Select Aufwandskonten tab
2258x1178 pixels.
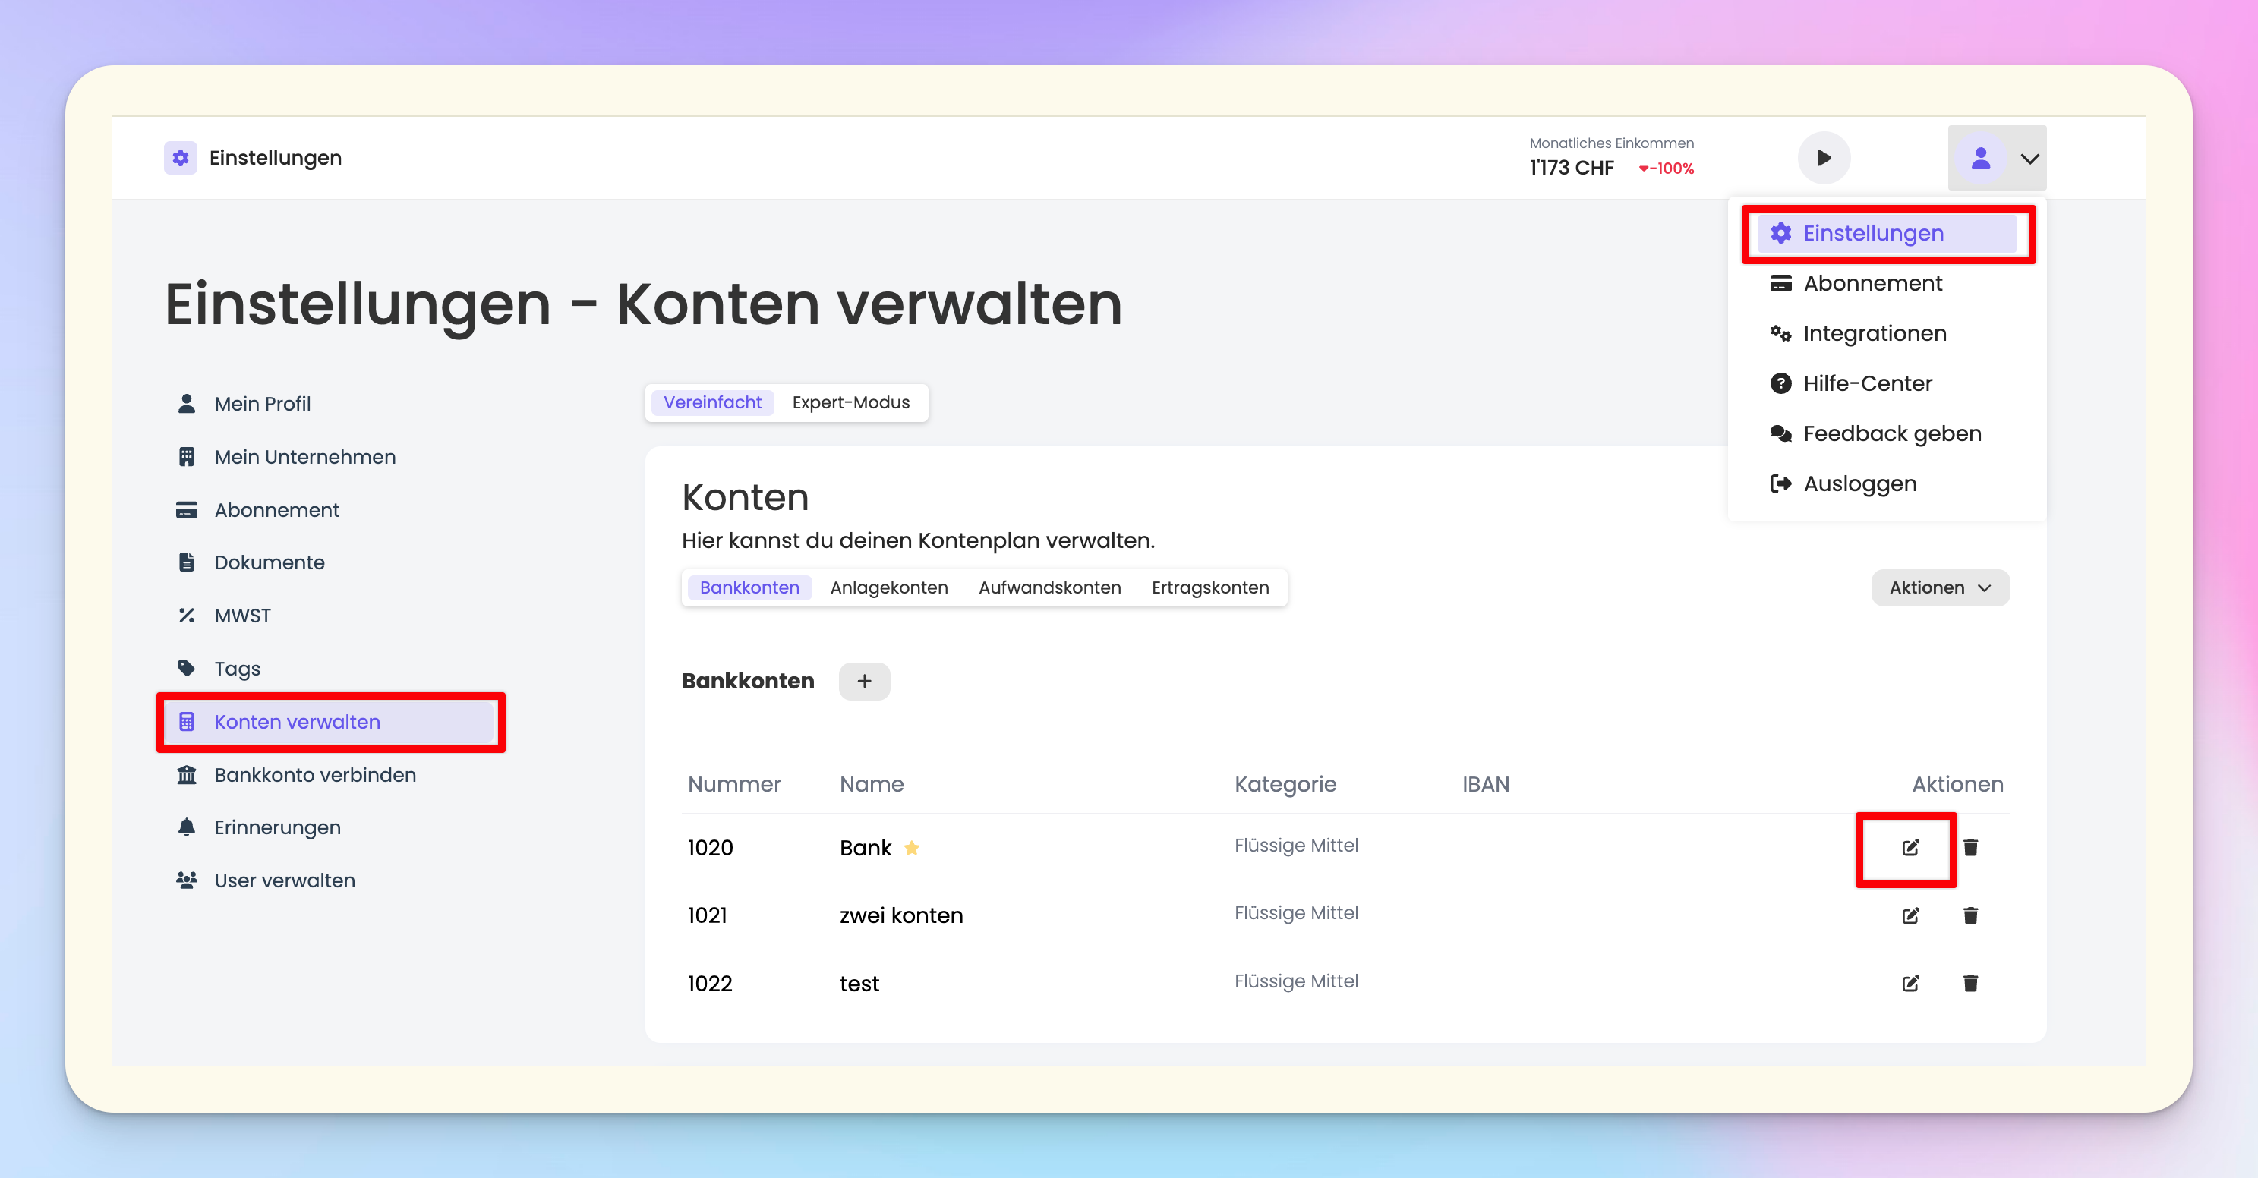pyautogui.click(x=1049, y=587)
